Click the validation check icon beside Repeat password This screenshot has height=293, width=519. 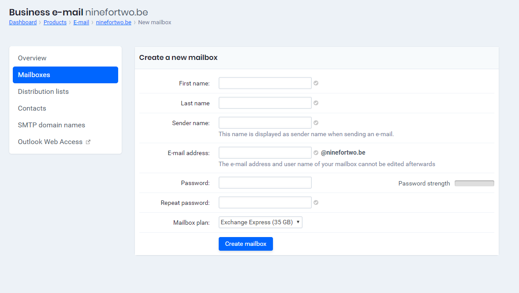(316, 202)
